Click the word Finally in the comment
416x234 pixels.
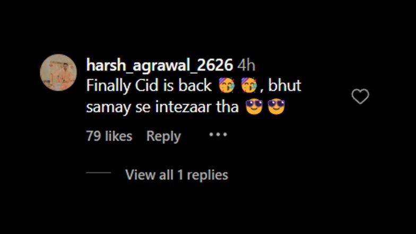pyautogui.click(x=109, y=86)
